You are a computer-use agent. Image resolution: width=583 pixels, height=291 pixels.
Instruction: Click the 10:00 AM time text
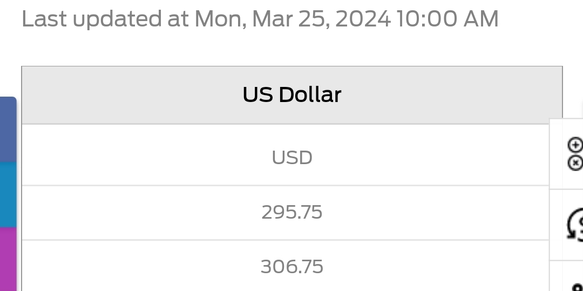point(448,18)
